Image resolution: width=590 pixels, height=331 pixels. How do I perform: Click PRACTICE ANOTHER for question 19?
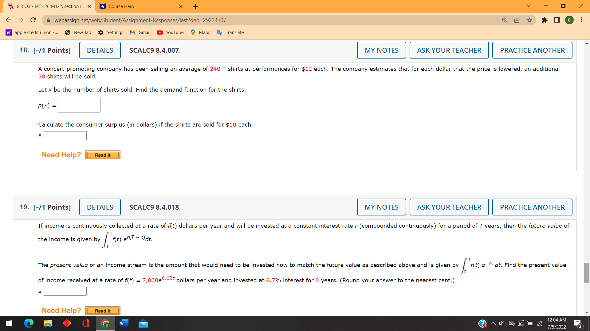(532, 207)
